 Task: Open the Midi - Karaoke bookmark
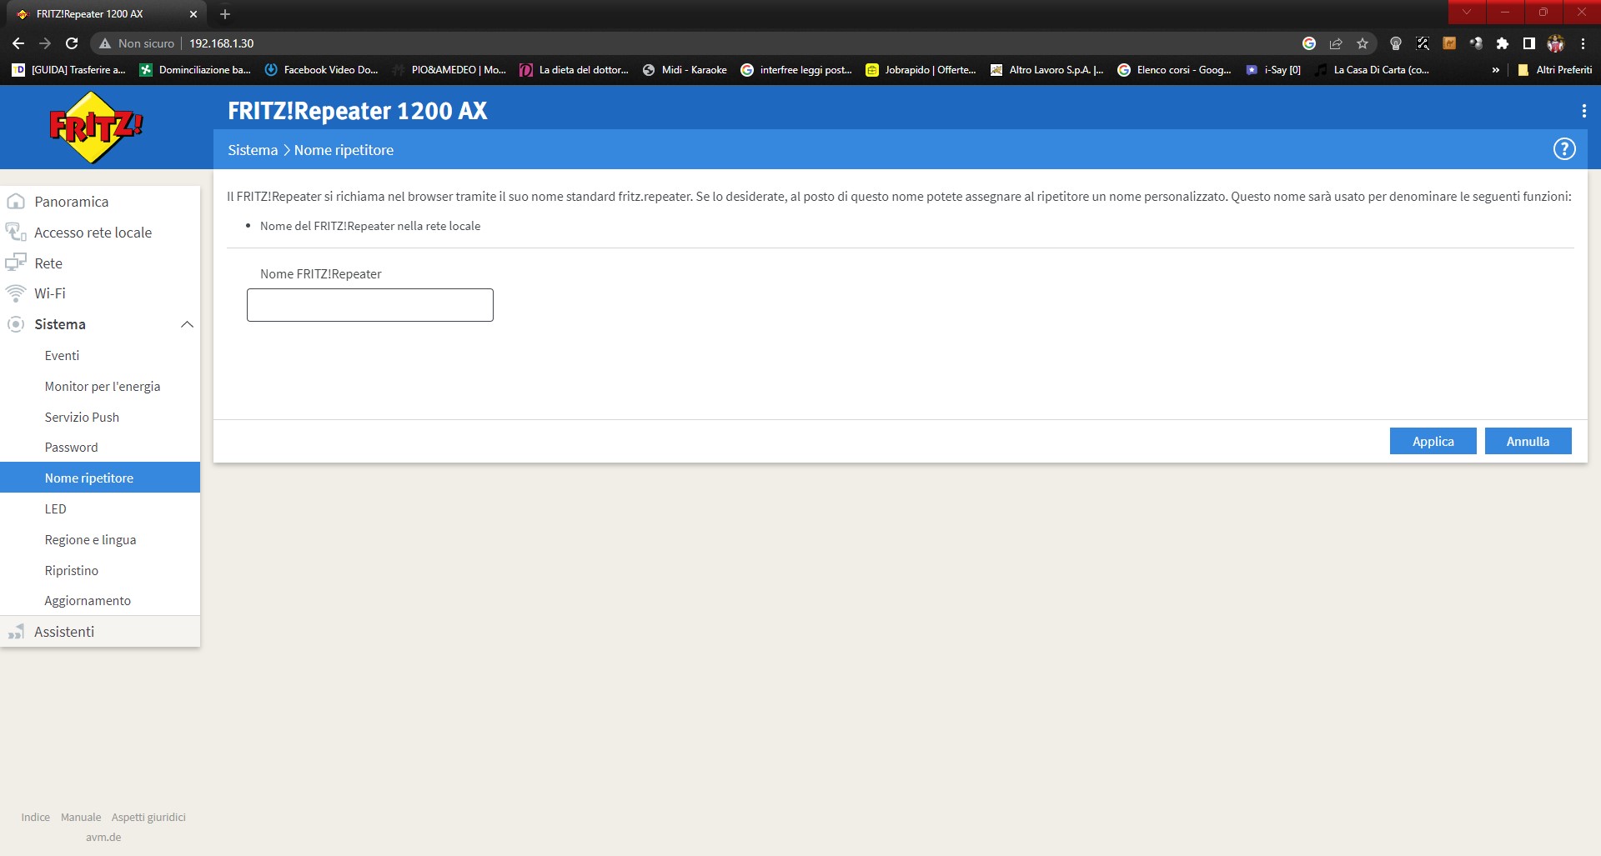tap(685, 70)
